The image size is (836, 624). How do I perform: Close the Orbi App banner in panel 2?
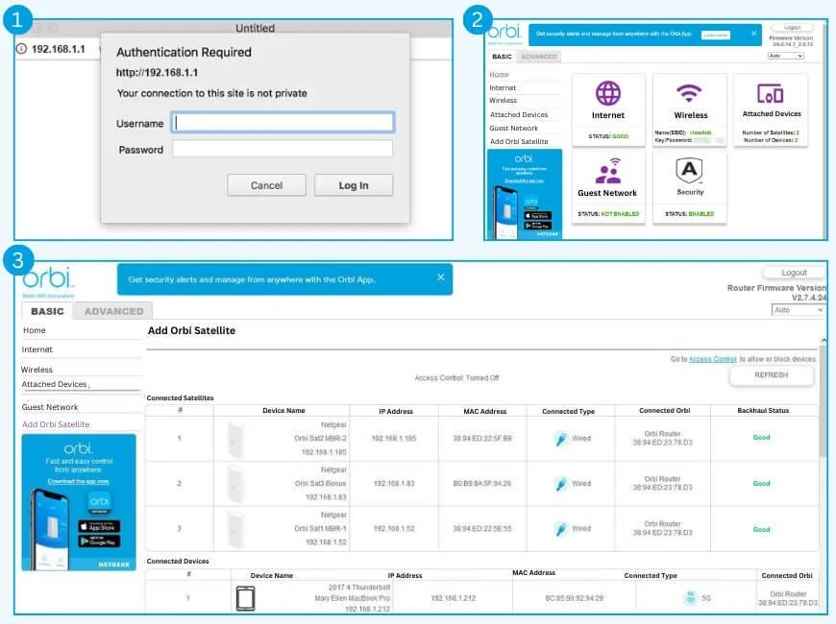pos(753,33)
